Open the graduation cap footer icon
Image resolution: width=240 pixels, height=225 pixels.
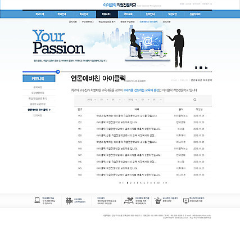(158, 201)
